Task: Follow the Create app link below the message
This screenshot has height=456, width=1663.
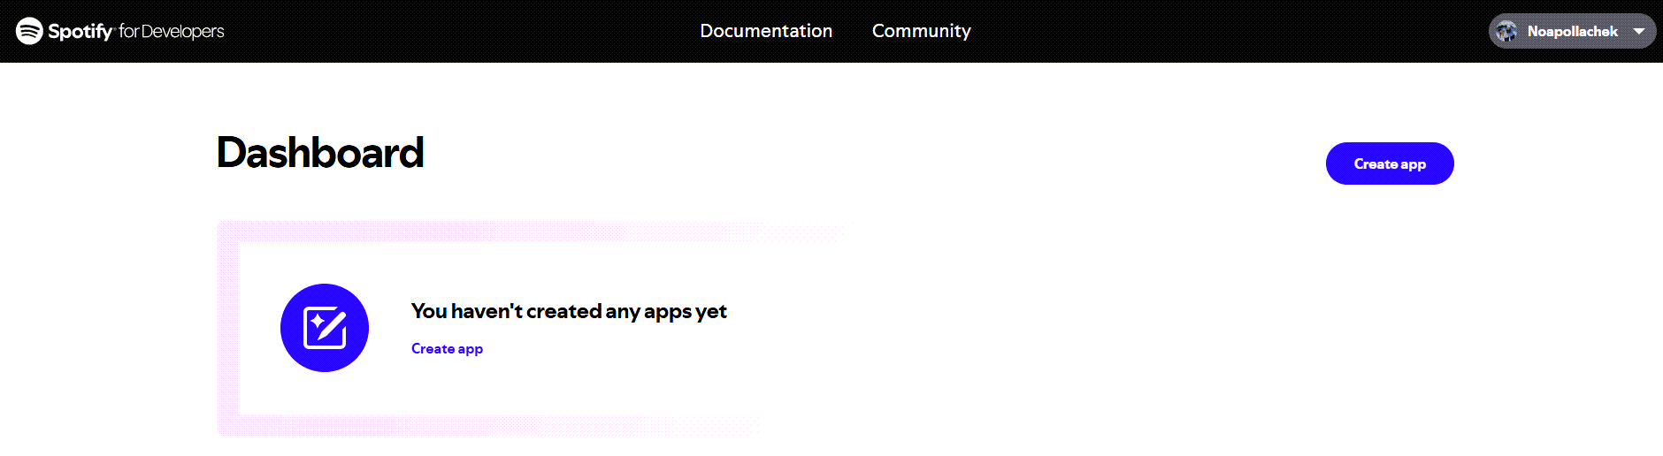Action: pos(447,349)
